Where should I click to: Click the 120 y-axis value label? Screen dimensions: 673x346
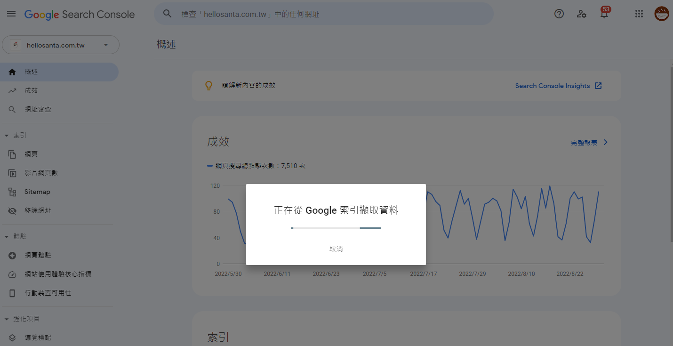pyautogui.click(x=215, y=186)
